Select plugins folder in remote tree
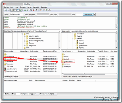The image size is (122, 103). (79, 36)
